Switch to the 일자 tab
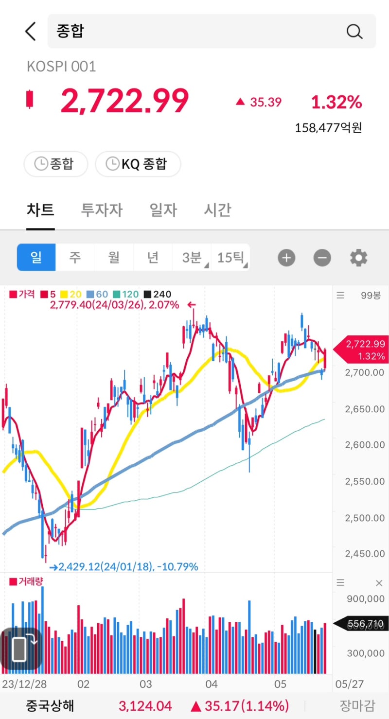Viewport: 389px width, 719px height. pos(162,210)
